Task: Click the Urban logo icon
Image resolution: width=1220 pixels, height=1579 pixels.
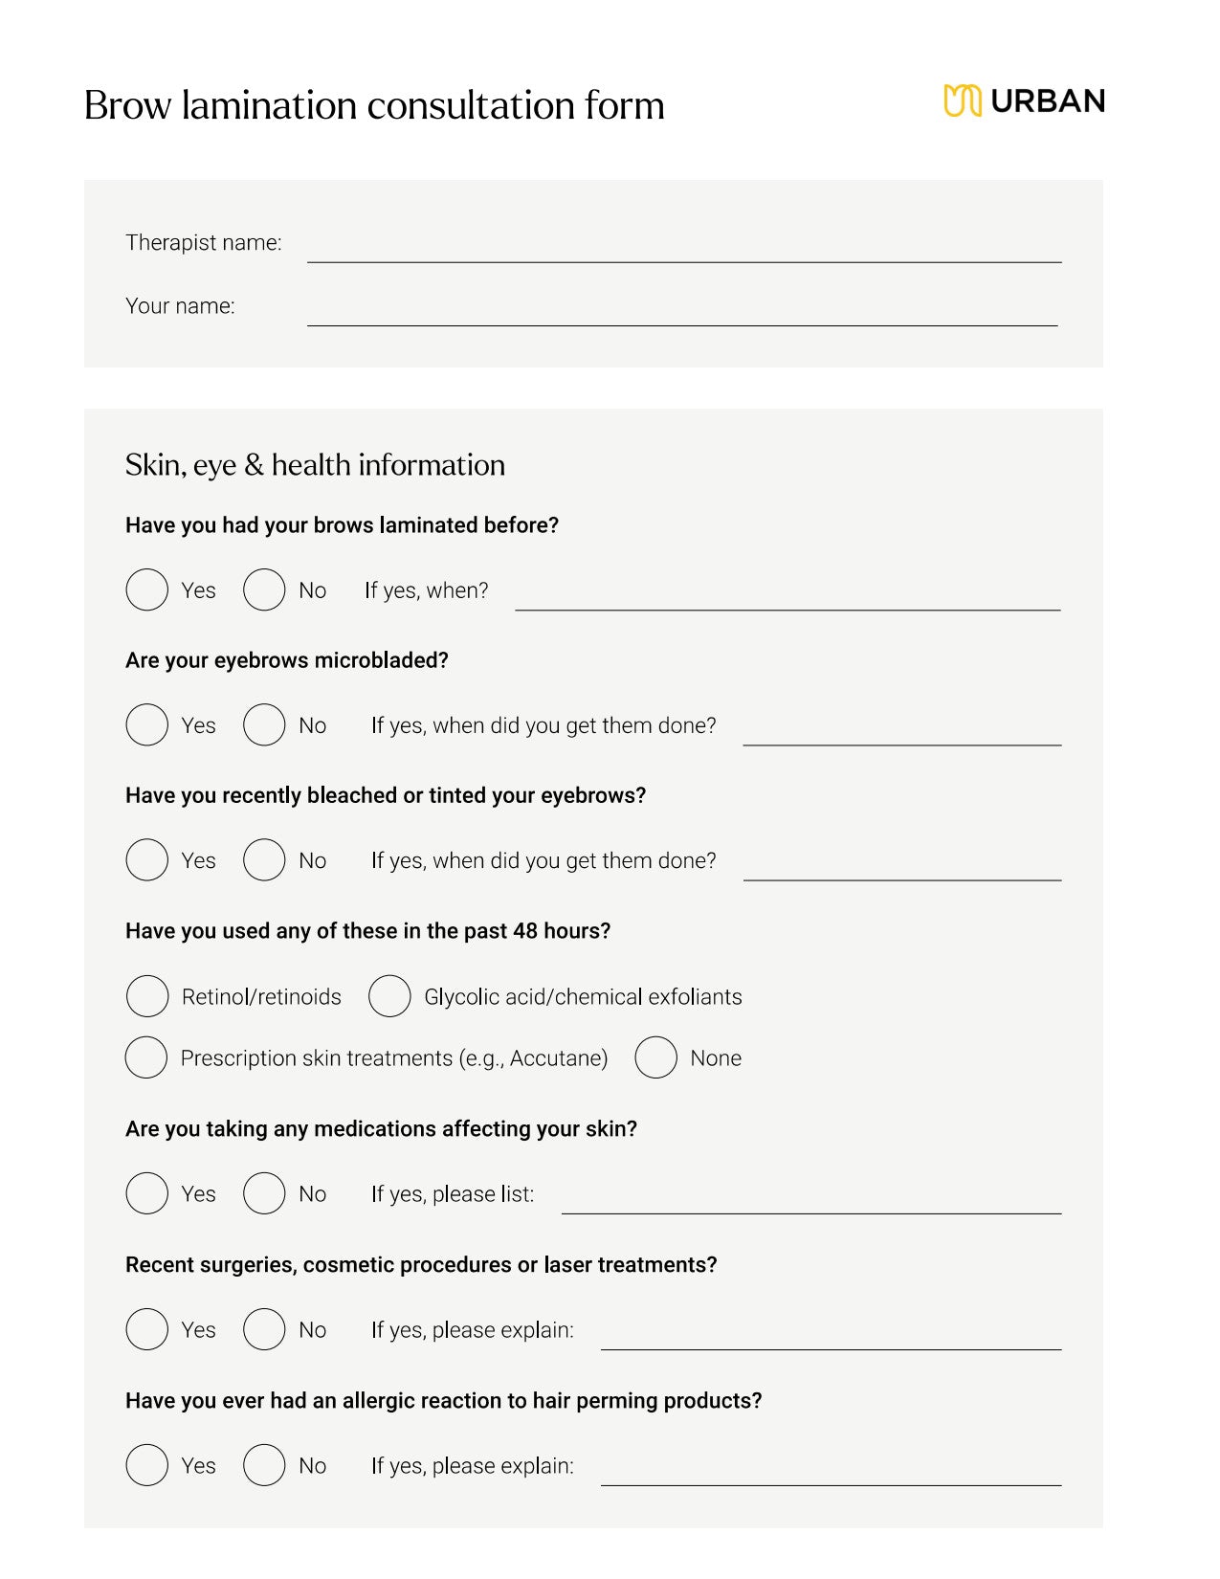Action: 962,100
